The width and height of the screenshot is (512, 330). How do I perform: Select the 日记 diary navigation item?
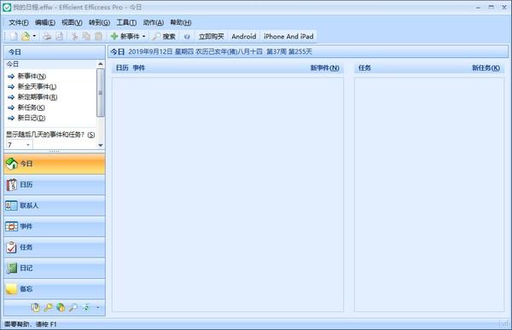pyautogui.click(x=55, y=269)
